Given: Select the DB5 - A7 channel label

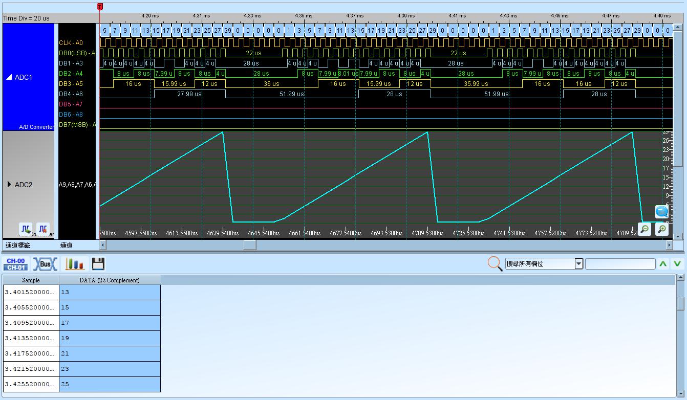Looking at the screenshot, I should pyautogui.click(x=71, y=104).
